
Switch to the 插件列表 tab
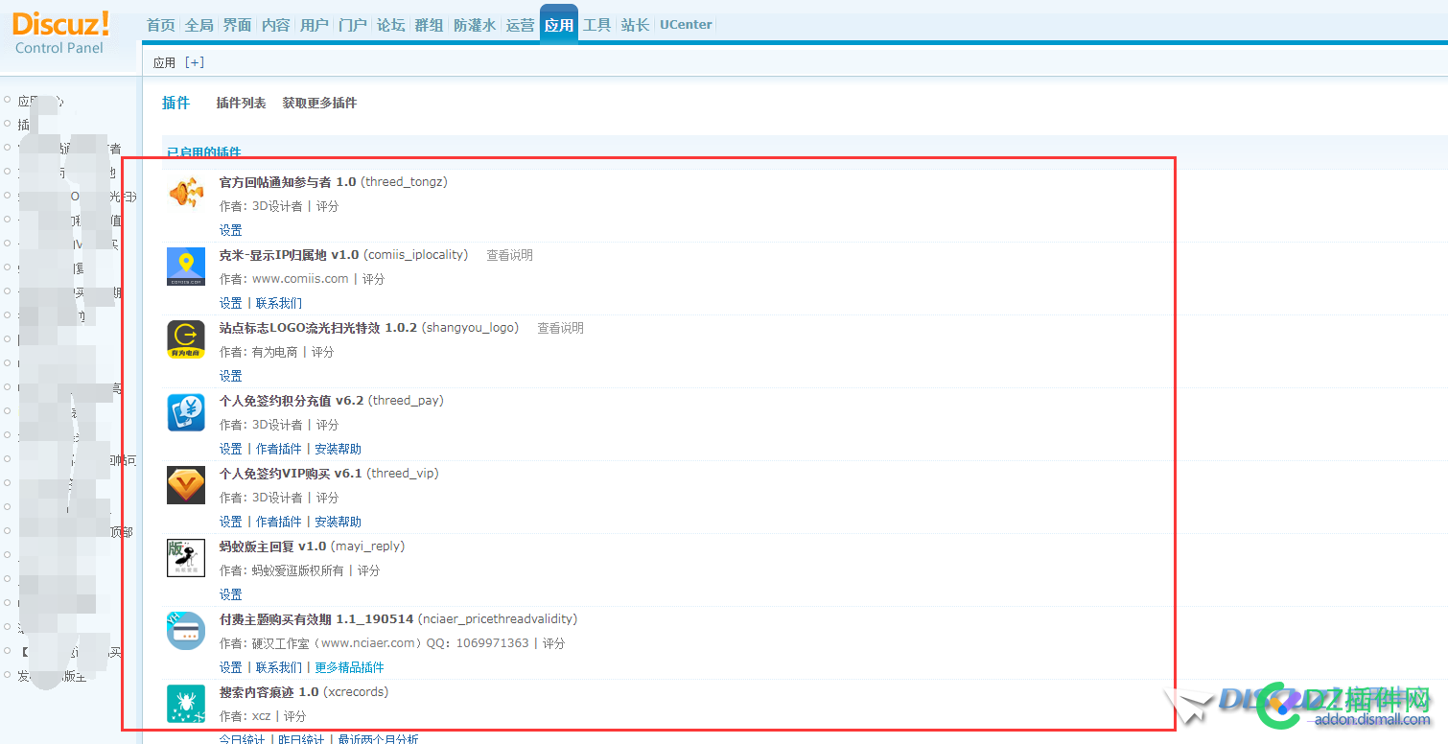241,103
